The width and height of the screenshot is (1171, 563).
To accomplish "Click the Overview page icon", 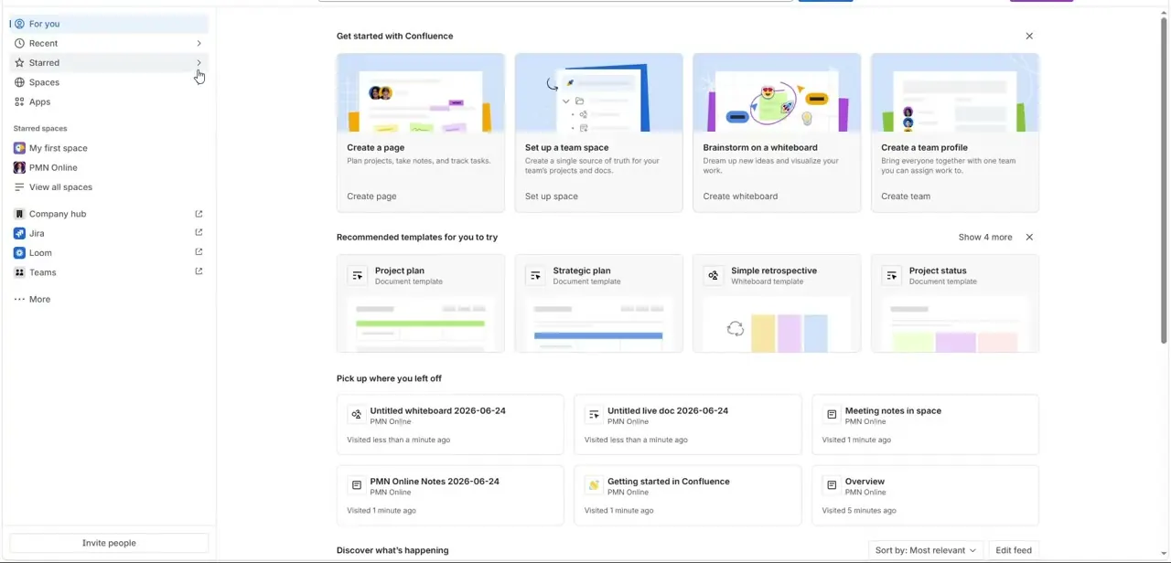I will [x=832, y=485].
